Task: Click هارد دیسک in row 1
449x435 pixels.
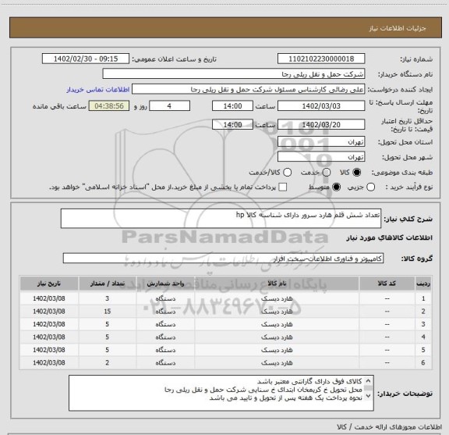Action: (x=277, y=298)
